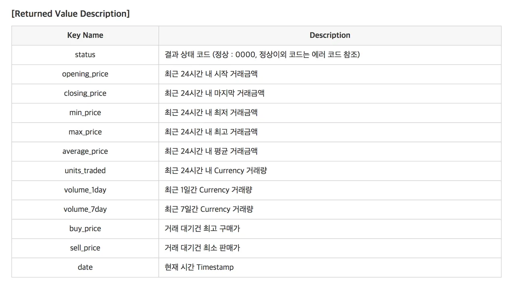The width and height of the screenshot is (513, 285).
Task: Click the date key cell
Action: (x=85, y=267)
